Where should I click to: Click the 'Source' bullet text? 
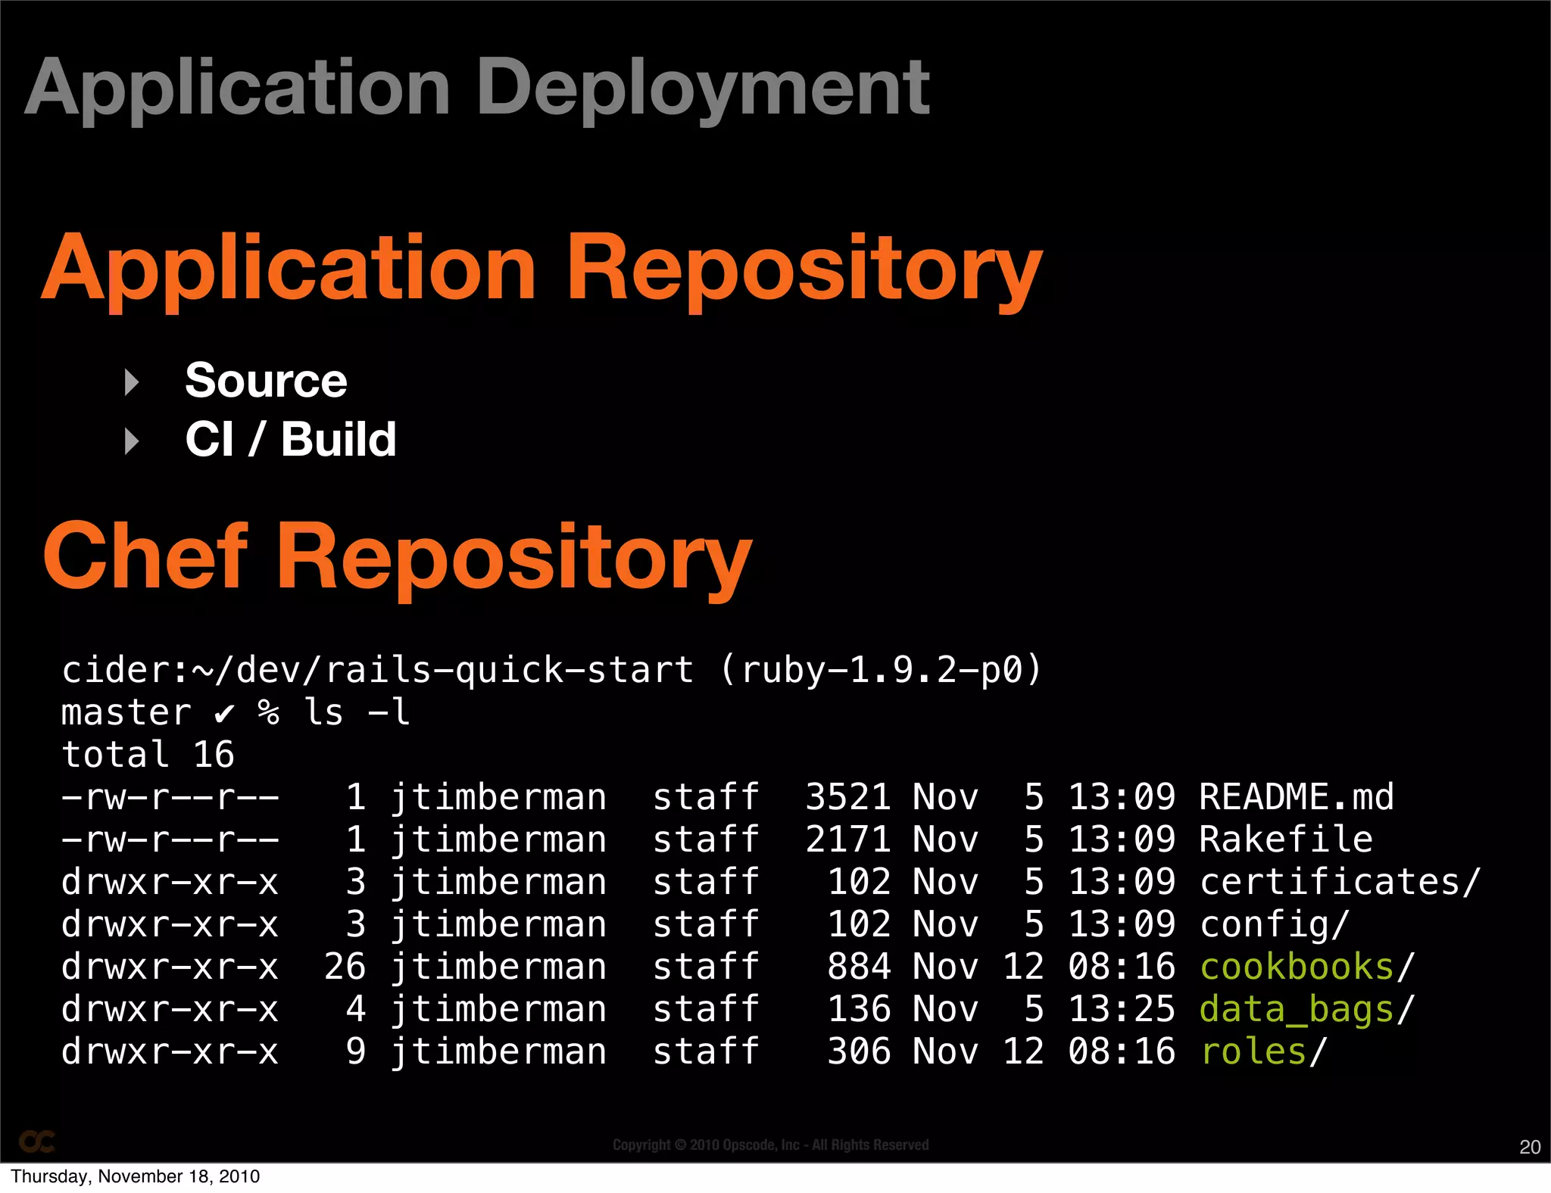click(x=267, y=380)
